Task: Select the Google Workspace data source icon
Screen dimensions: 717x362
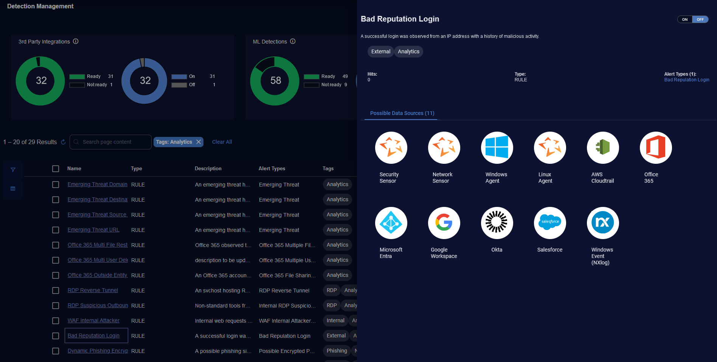Action: pos(444,223)
